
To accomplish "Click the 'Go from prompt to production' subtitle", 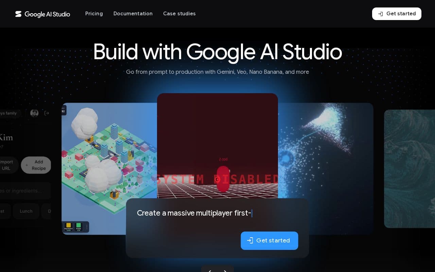I will click(x=217, y=72).
